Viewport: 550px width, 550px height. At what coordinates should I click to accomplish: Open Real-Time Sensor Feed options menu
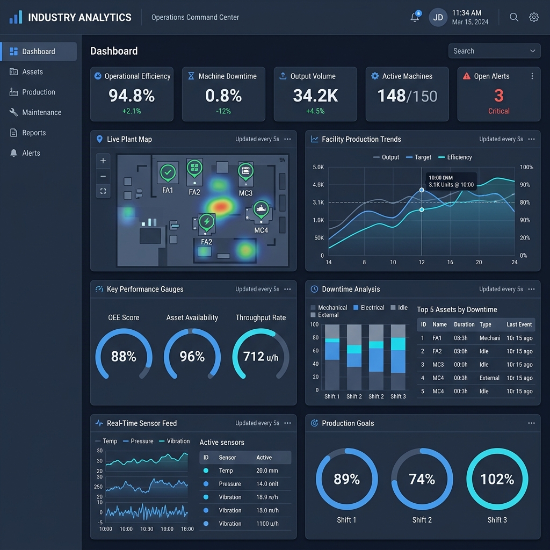(287, 423)
